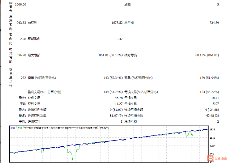Click the 连续获利金额 label
230x163 pixels.
[x=37, y=110]
